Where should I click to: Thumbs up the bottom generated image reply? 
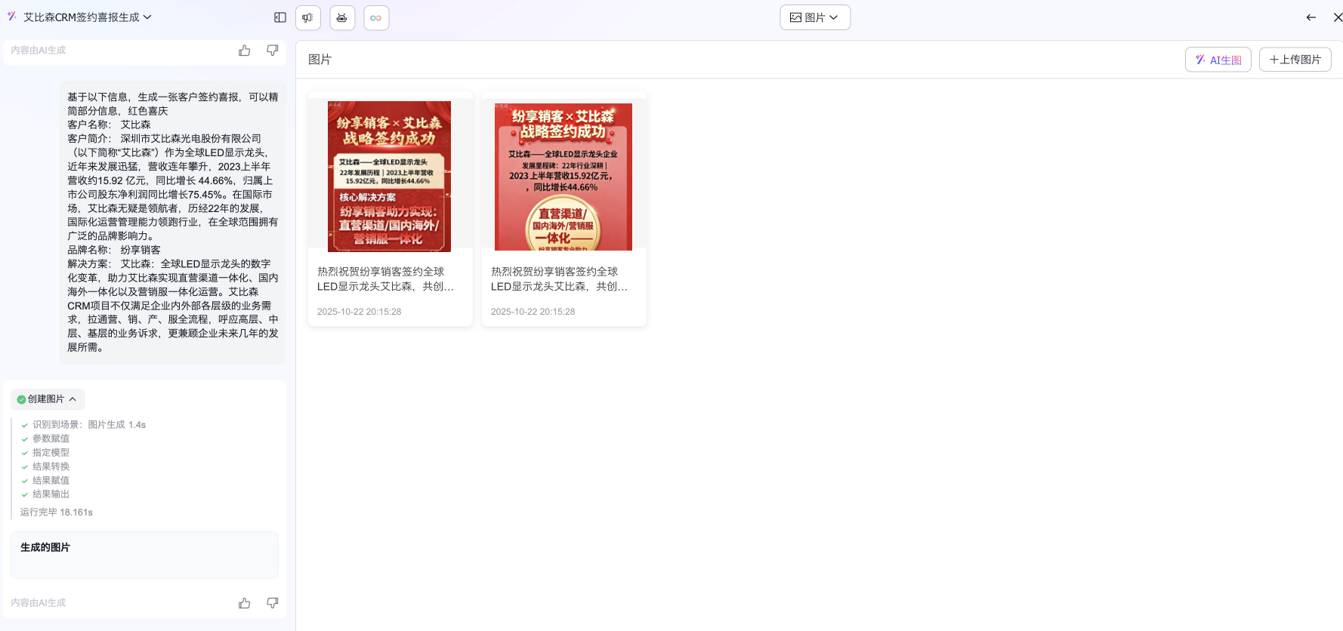click(x=245, y=603)
